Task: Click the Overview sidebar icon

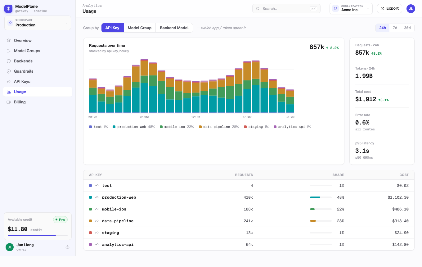Action: coord(9,40)
